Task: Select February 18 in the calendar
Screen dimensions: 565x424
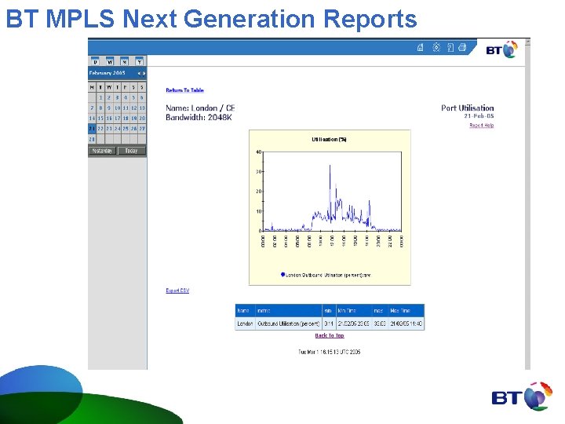Action: 126,119
